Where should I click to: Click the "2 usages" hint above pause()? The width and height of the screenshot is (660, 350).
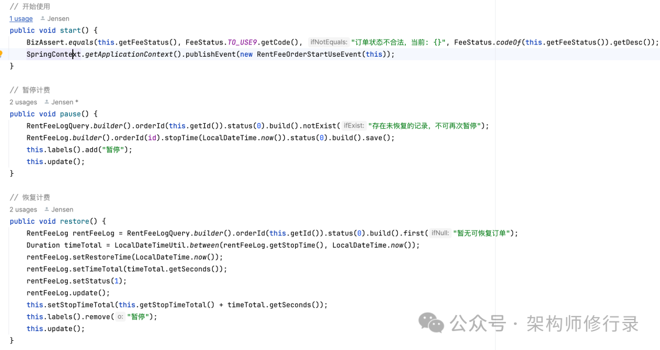click(23, 102)
